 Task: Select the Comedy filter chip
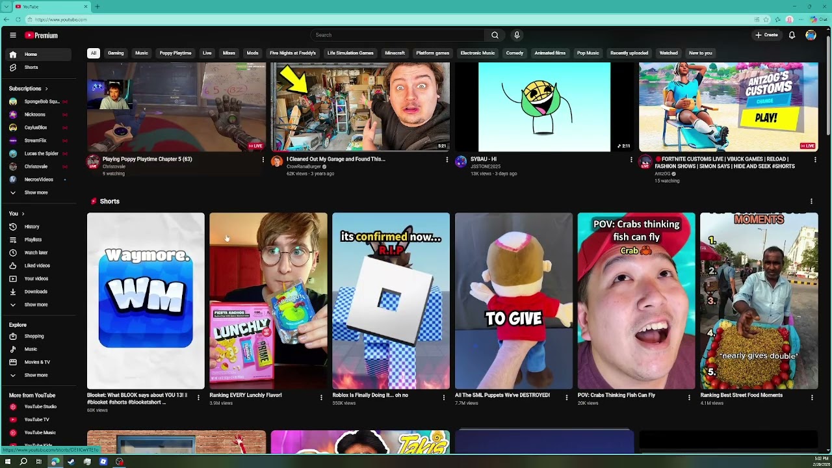(x=514, y=53)
